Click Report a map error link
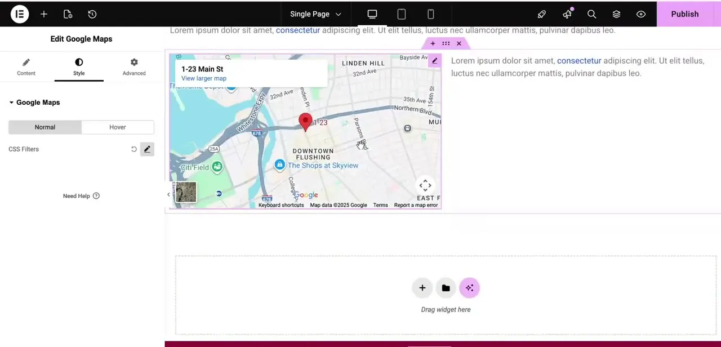This screenshot has height=347, width=721. pyautogui.click(x=416, y=205)
